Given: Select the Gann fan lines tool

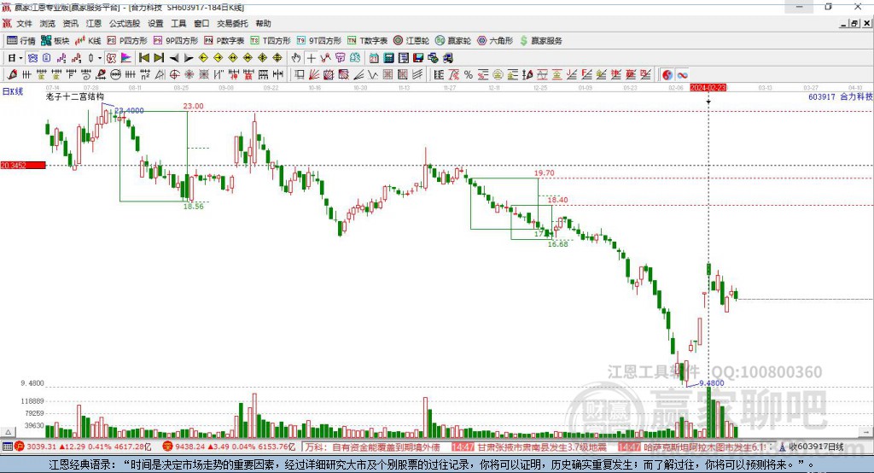Looking at the screenshot, I should 314,75.
